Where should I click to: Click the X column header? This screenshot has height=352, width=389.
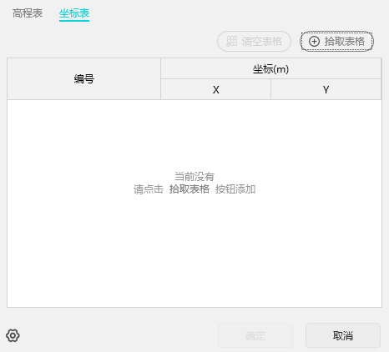click(216, 89)
